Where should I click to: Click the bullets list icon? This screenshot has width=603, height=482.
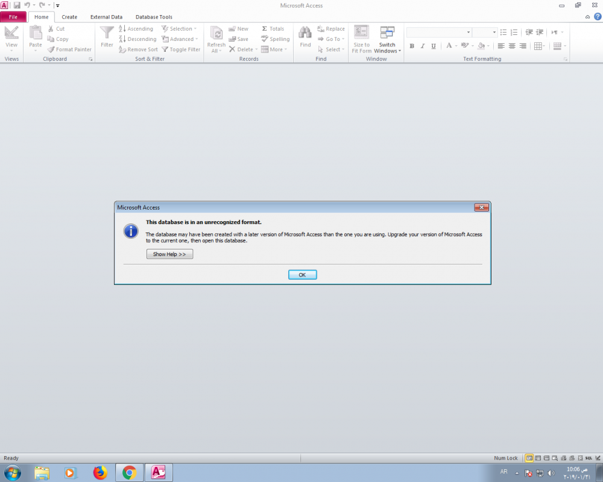tap(504, 33)
